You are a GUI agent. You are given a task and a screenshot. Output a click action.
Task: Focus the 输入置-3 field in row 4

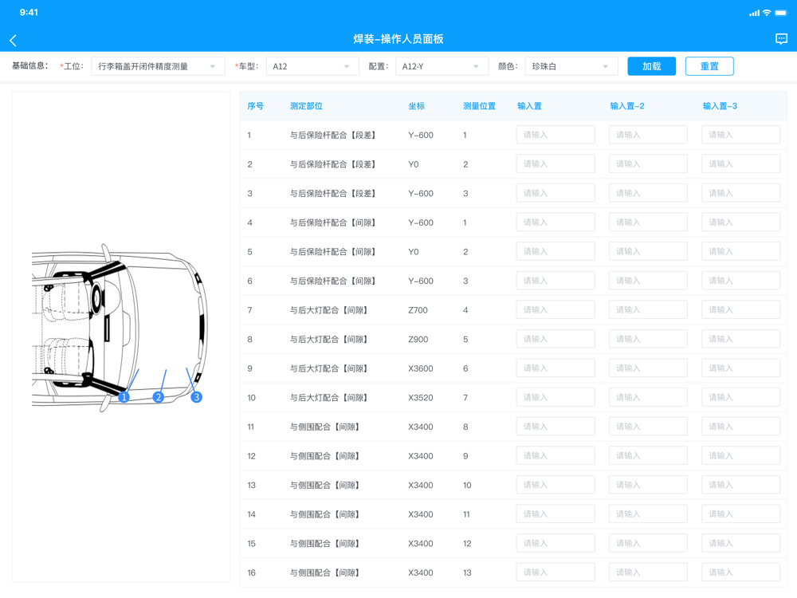coord(740,222)
